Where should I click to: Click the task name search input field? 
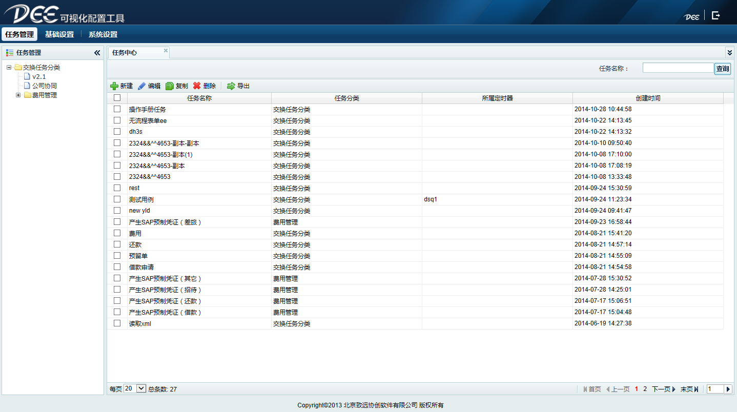click(678, 68)
